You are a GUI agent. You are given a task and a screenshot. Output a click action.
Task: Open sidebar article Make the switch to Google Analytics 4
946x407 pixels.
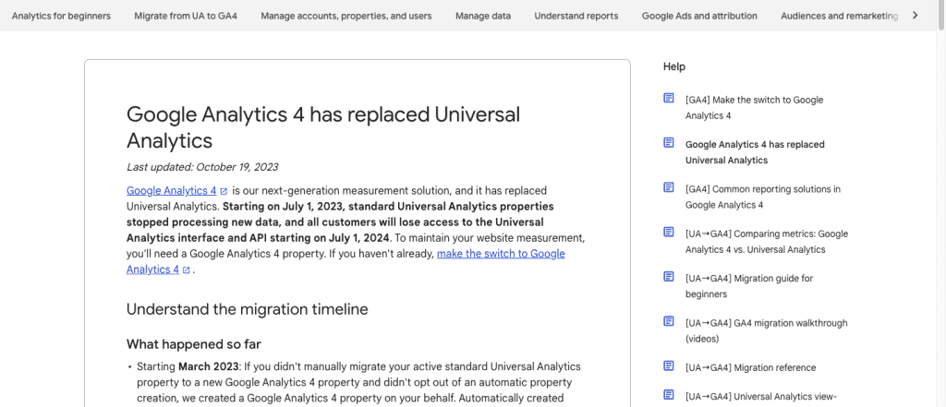[x=754, y=108]
